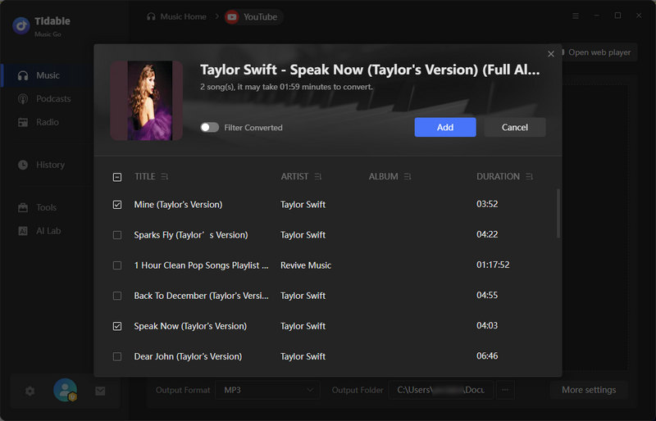Uncheck Mine (Taylor's Version) checkbox

tap(116, 205)
